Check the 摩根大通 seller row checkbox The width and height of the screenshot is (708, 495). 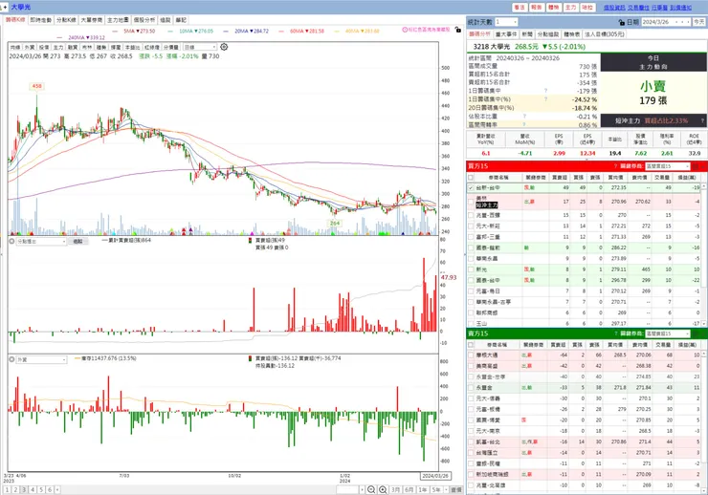coord(471,355)
